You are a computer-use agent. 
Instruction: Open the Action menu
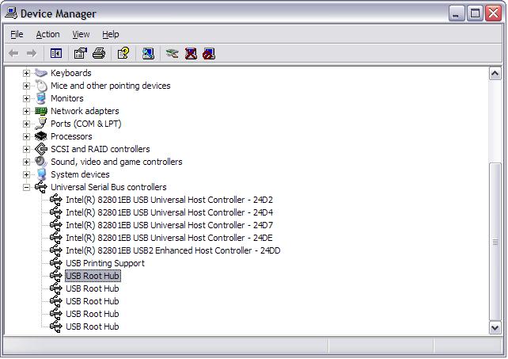click(x=47, y=34)
